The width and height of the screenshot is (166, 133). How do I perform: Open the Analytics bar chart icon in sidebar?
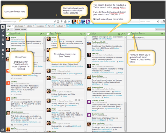coord(3,35)
